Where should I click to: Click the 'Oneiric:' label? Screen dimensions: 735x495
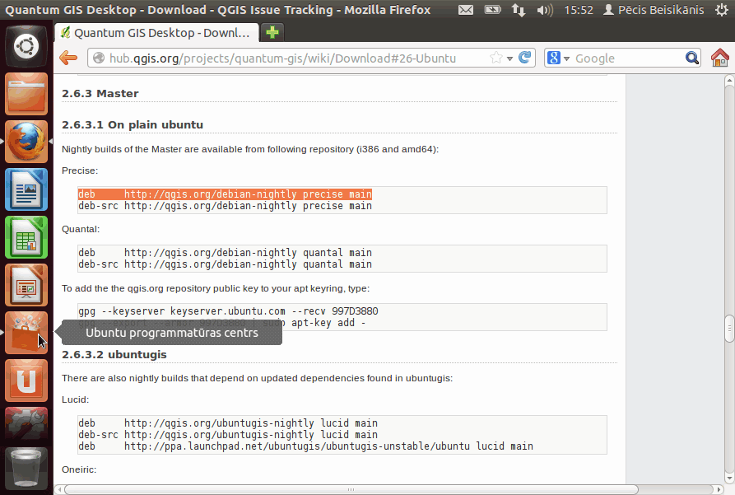pos(79,469)
